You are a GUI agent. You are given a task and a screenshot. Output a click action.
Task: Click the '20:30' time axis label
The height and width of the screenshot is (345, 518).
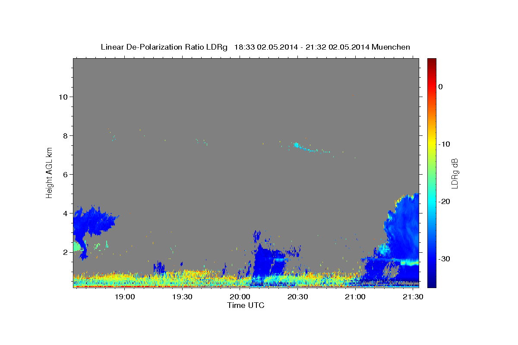tap(297, 297)
